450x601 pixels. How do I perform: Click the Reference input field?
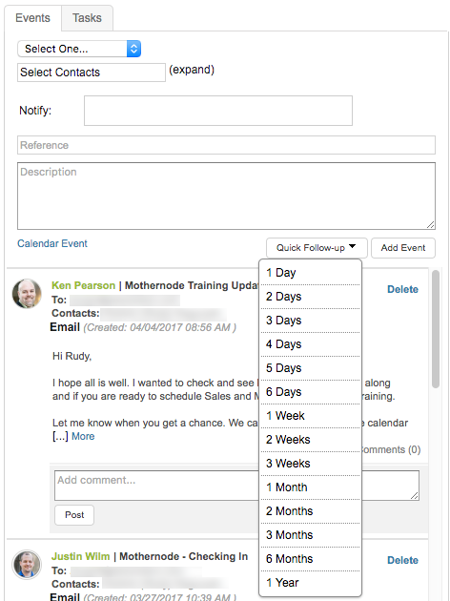pyautogui.click(x=226, y=145)
